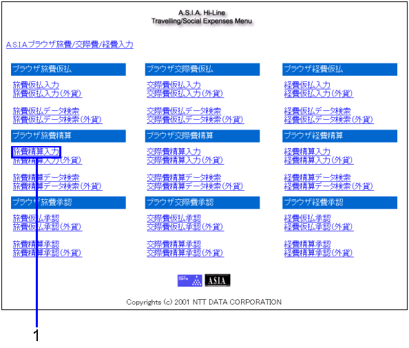Open 旅費仮払承認 link

(x=36, y=218)
